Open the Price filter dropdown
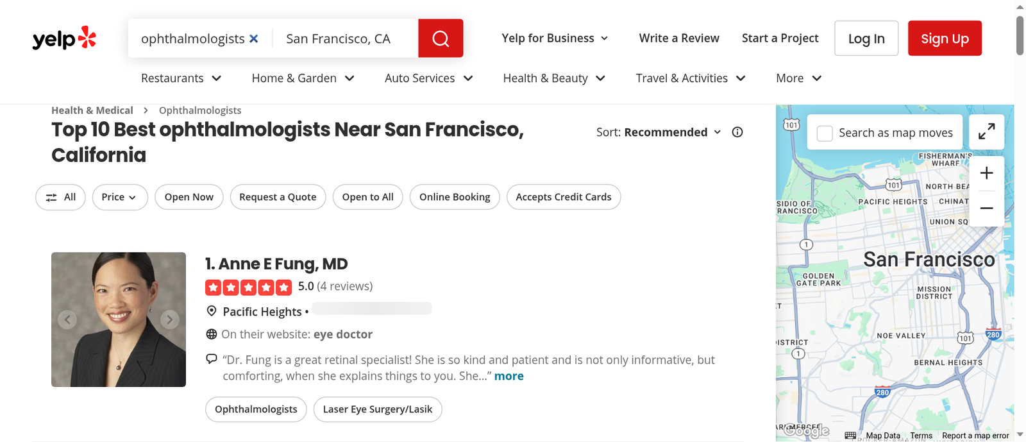Screen dimensions: 1026x442 pyautogui.click(x=120, y=197)
